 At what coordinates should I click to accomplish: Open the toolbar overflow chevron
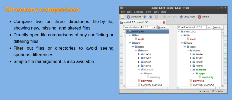(224, 17)
